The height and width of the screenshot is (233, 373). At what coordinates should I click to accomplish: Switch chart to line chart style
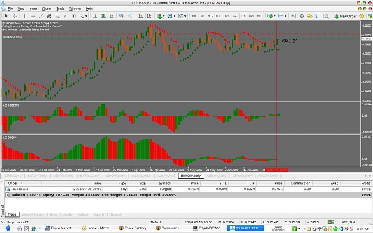click(112, 16)
